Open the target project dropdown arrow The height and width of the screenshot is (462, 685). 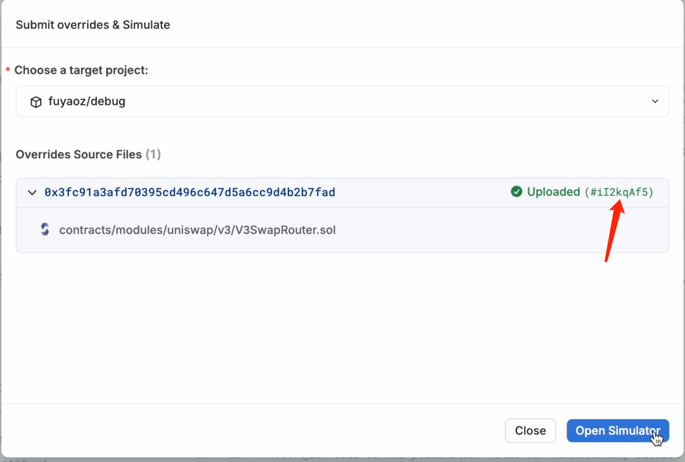655,102
